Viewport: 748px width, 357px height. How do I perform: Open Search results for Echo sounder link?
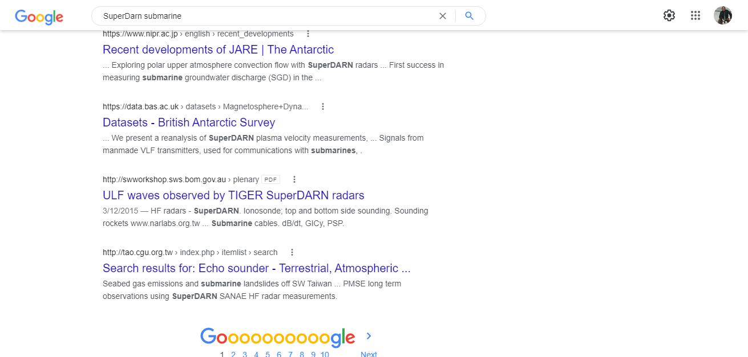(x=256, y=268)
